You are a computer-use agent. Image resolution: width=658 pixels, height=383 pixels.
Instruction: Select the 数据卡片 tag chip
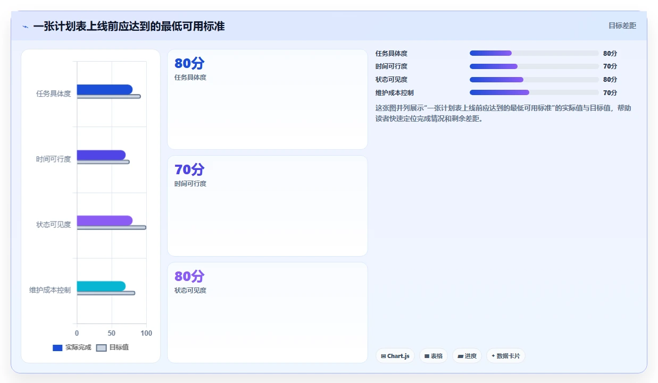[506, 356]
